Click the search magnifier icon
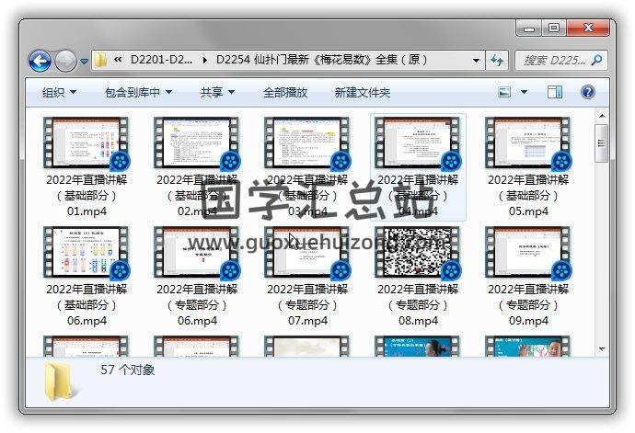 [x=596, y=61]
